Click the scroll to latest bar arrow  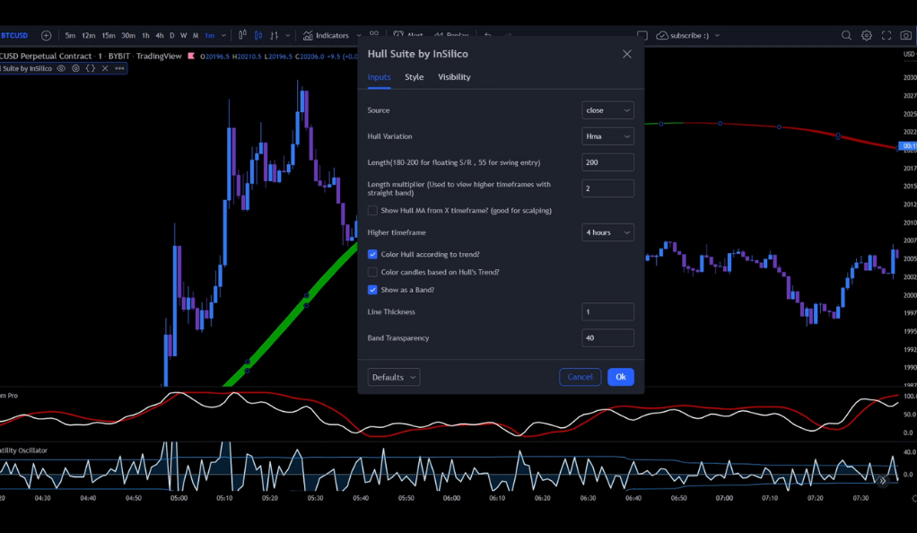(x=883, y=481)
